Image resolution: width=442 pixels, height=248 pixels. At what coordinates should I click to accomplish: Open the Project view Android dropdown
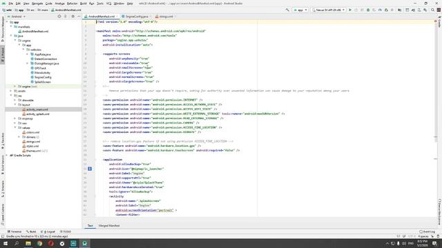tap(17, 17)
